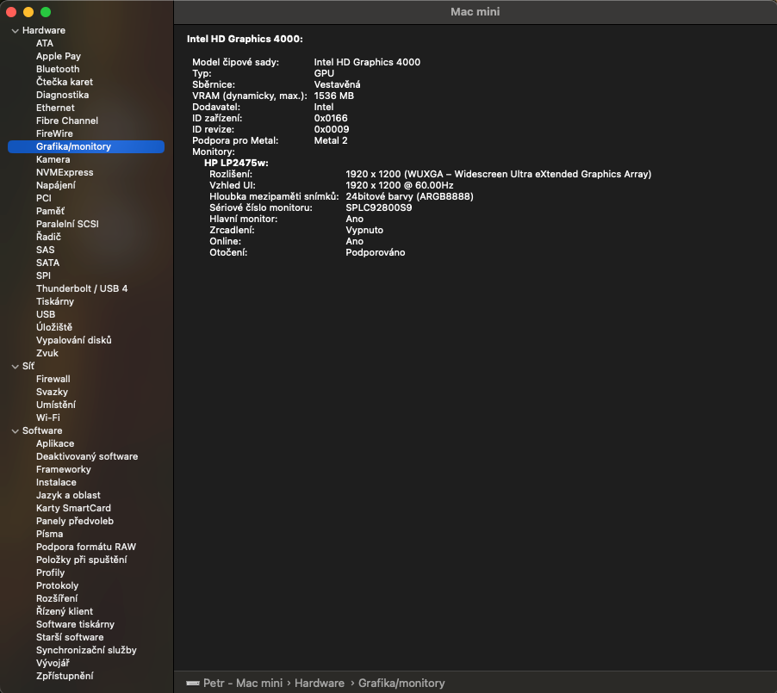Open the Bluetooth hardware entry

tap(58, 70)
